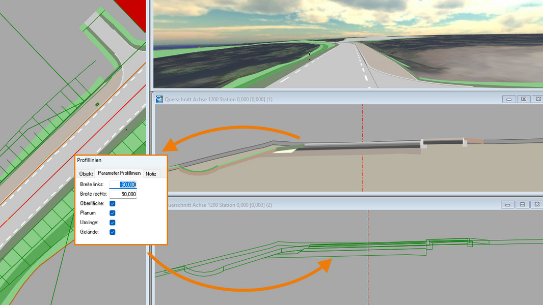This screenshot has width=543, height=305.
Task: Open the Notiz tab
Action: tap(151, 173)
